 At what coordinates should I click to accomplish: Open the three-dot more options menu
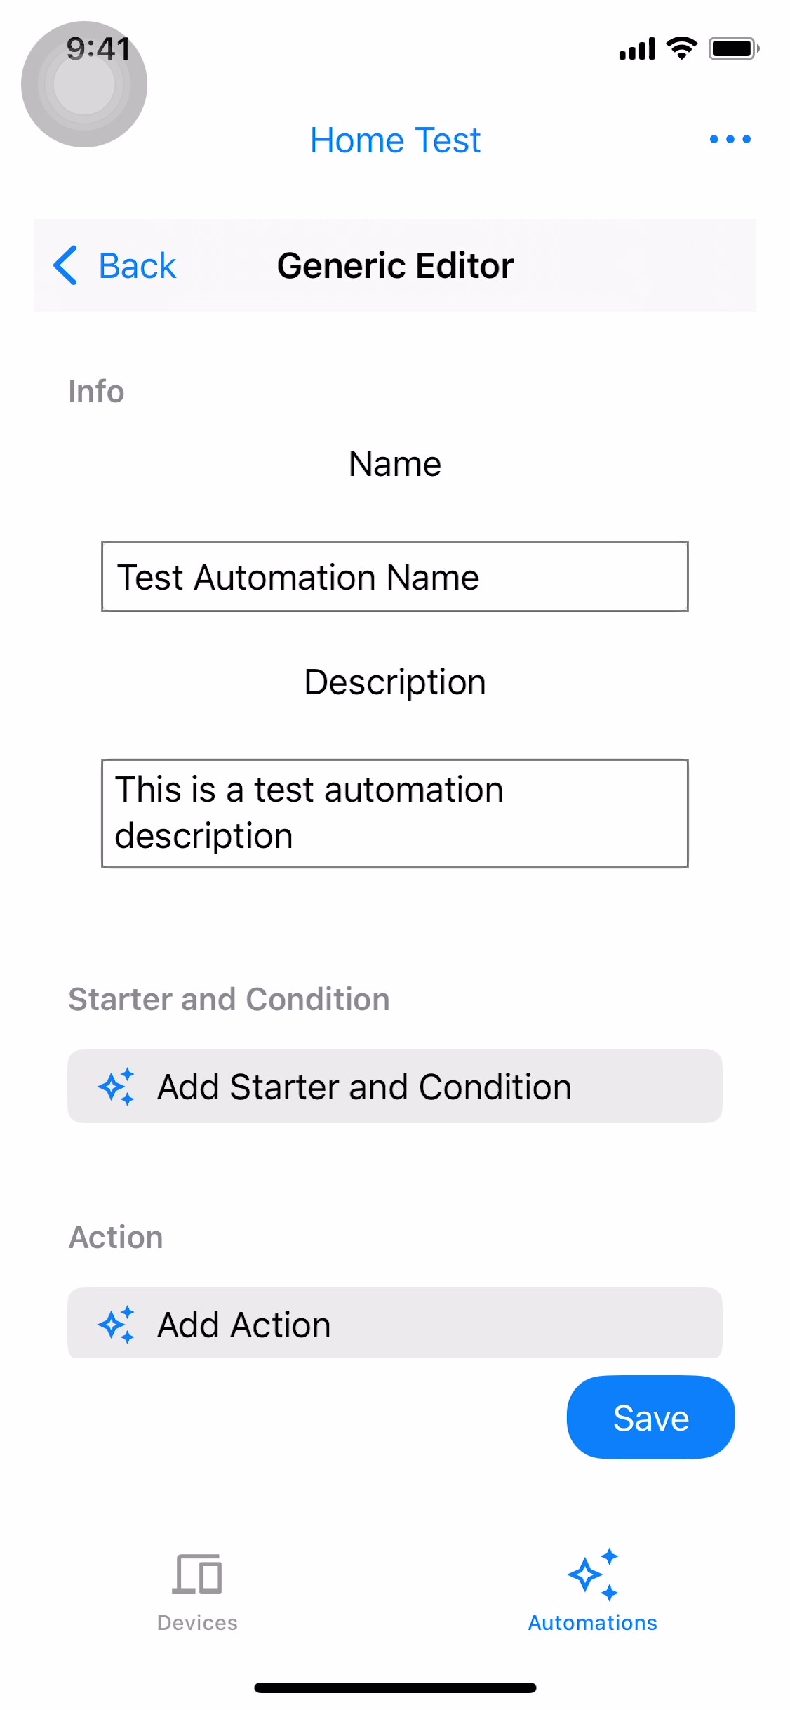point(730,140)
